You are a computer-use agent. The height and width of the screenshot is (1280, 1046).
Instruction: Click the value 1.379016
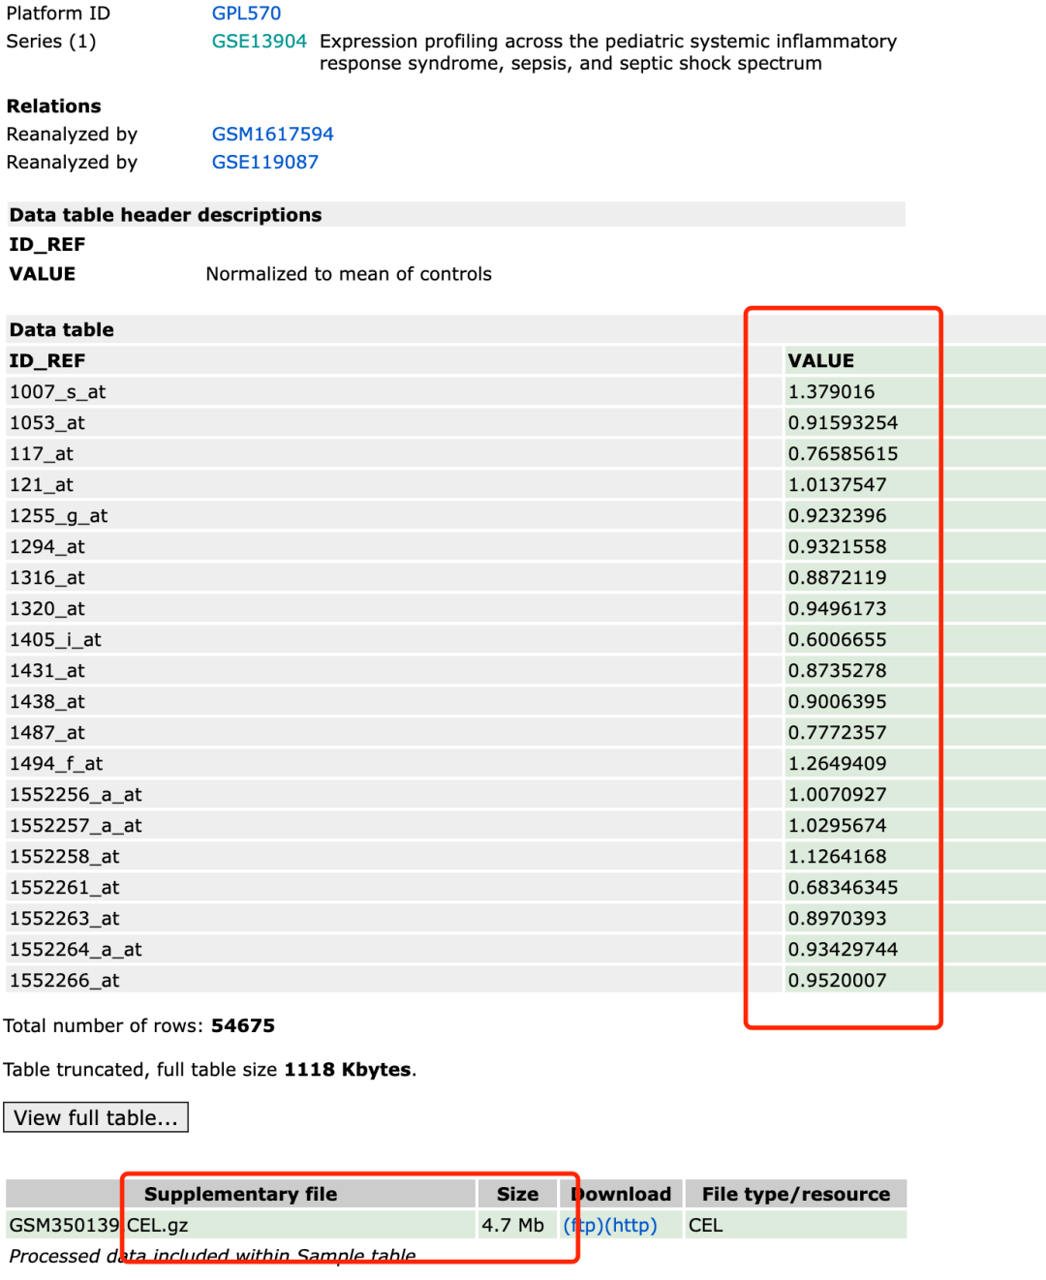[x=832, y=392]
